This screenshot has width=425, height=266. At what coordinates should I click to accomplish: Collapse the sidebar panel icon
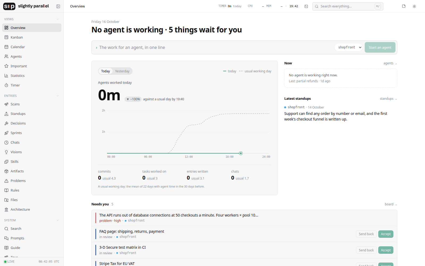(58, 6)
